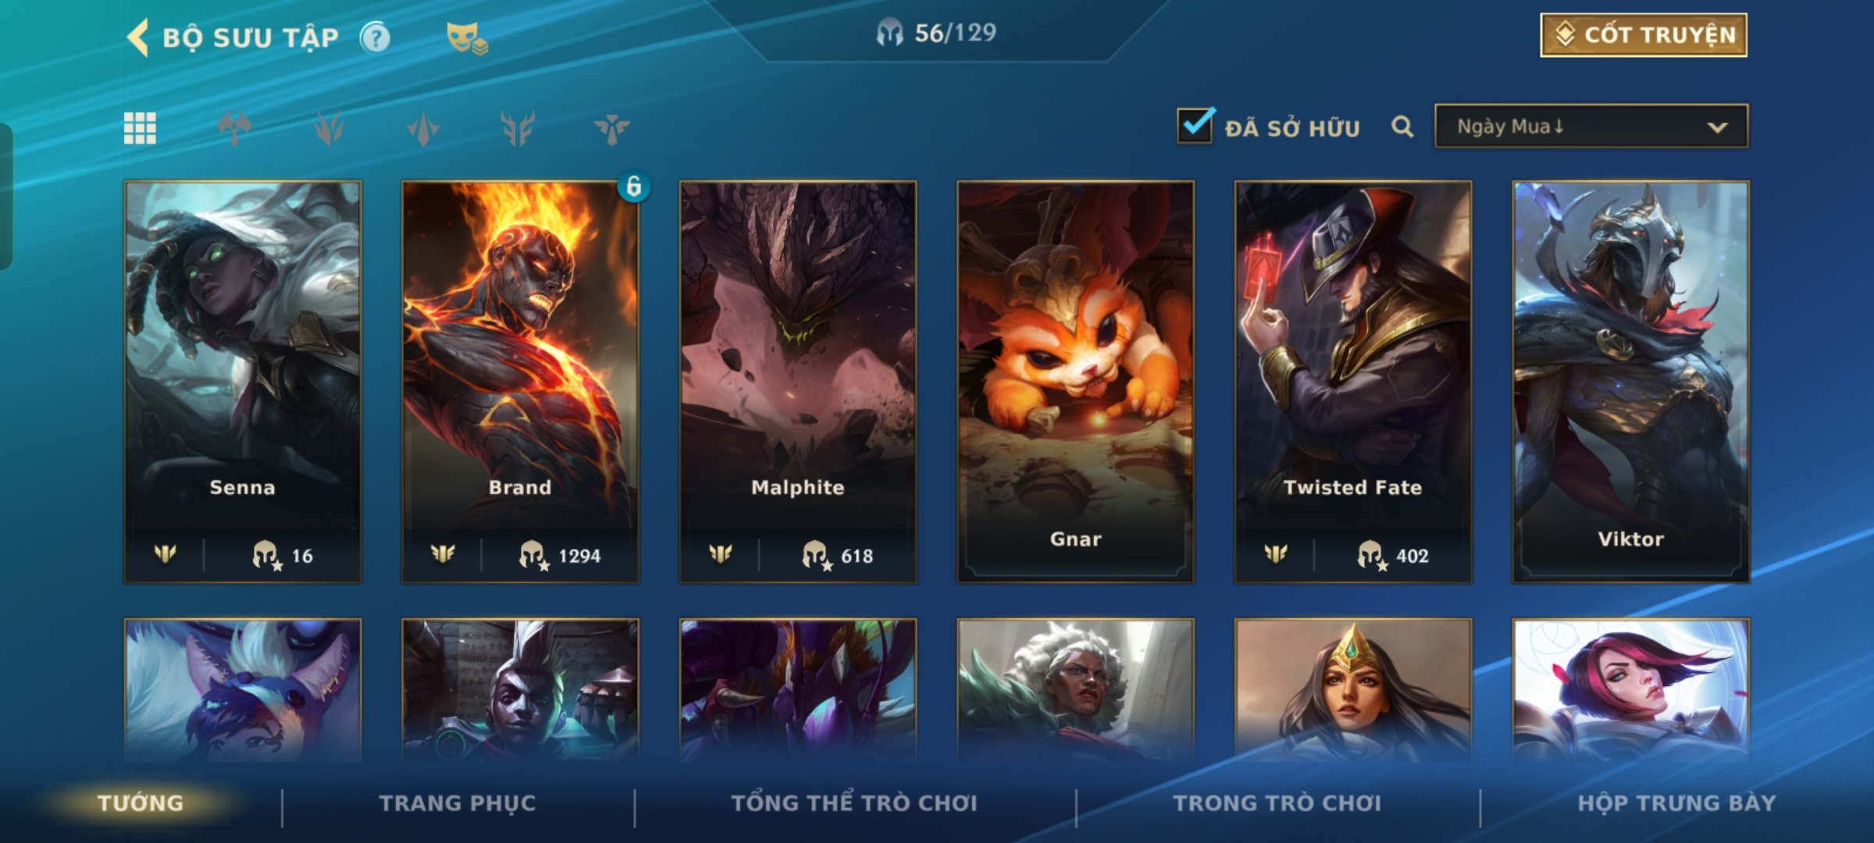The image size is (1874, 843).
Task: Filter champions by the first role icon
Action: (x=234, y=128)
